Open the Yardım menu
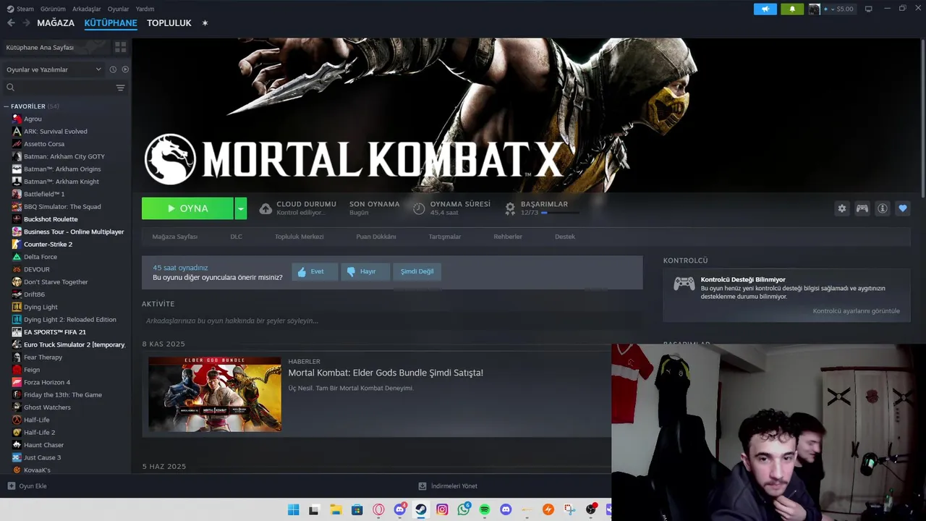926x521 pixels. (x=145, y=9)
